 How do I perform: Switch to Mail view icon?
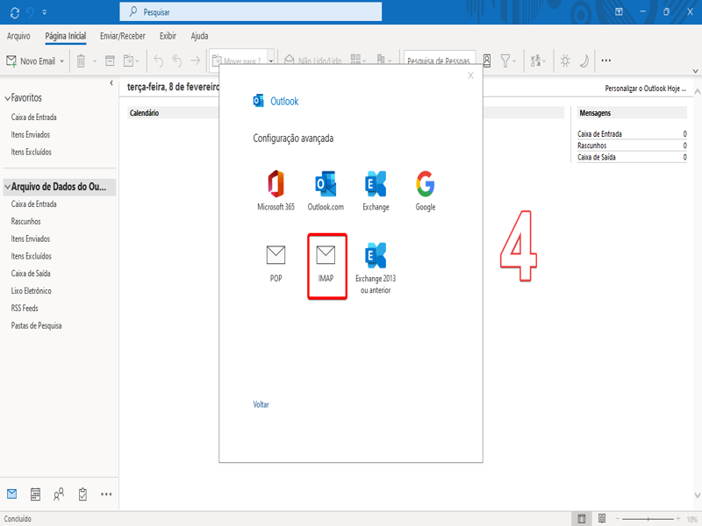[12, 494]
